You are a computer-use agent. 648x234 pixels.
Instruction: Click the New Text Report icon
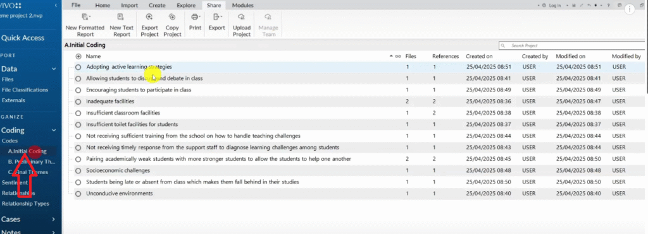point(121,17)
